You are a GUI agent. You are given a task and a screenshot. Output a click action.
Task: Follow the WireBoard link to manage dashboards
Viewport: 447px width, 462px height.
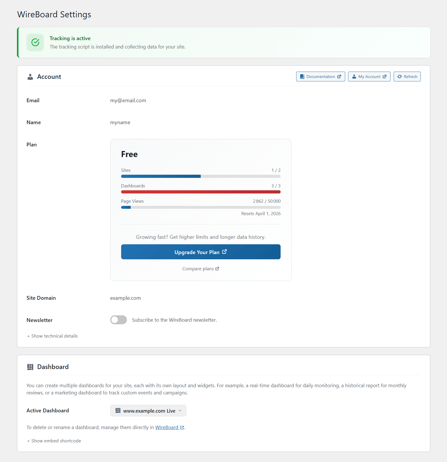coord(170,427)
